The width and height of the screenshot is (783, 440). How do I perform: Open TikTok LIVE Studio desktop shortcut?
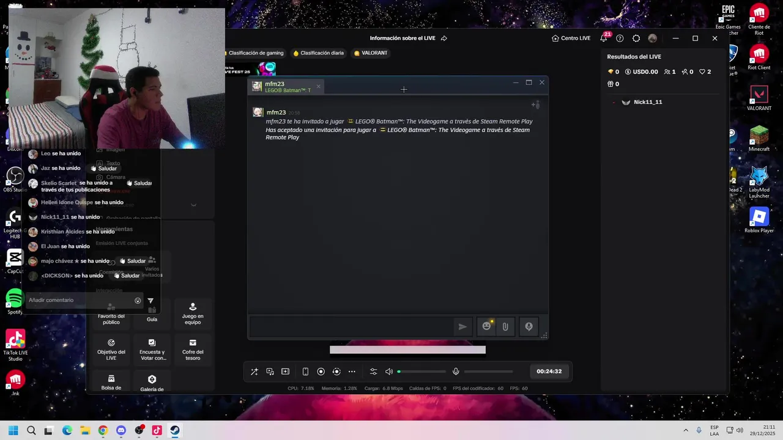coord(15,345)
